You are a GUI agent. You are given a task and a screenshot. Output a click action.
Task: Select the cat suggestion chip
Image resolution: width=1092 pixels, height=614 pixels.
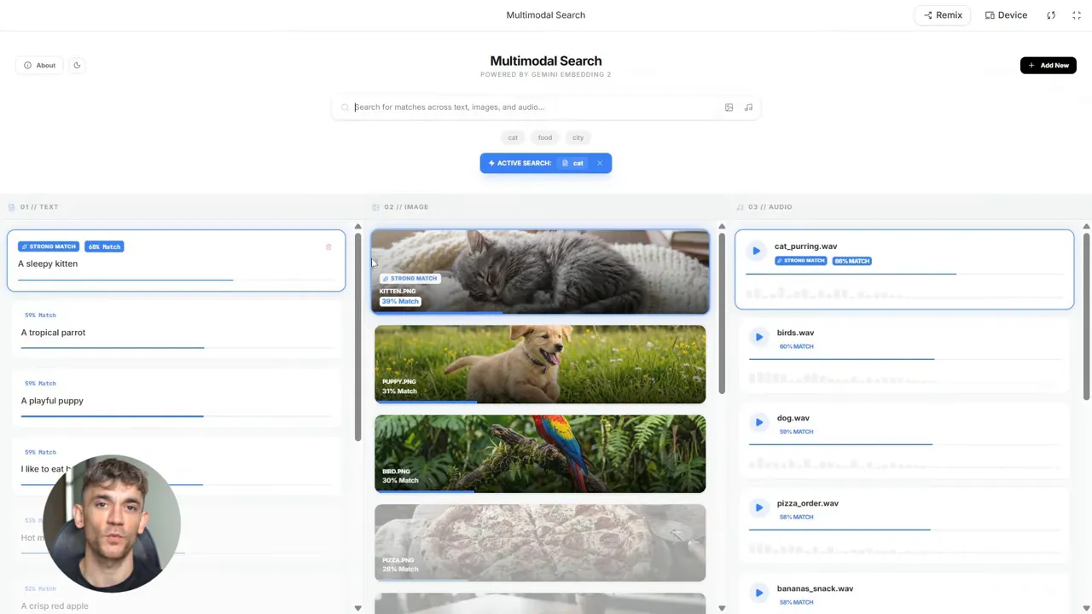[x=513, y=137]
